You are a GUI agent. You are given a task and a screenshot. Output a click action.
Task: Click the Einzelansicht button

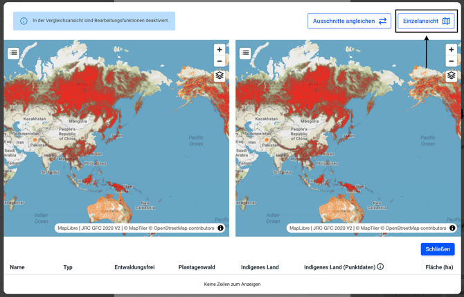coord(426,21)
